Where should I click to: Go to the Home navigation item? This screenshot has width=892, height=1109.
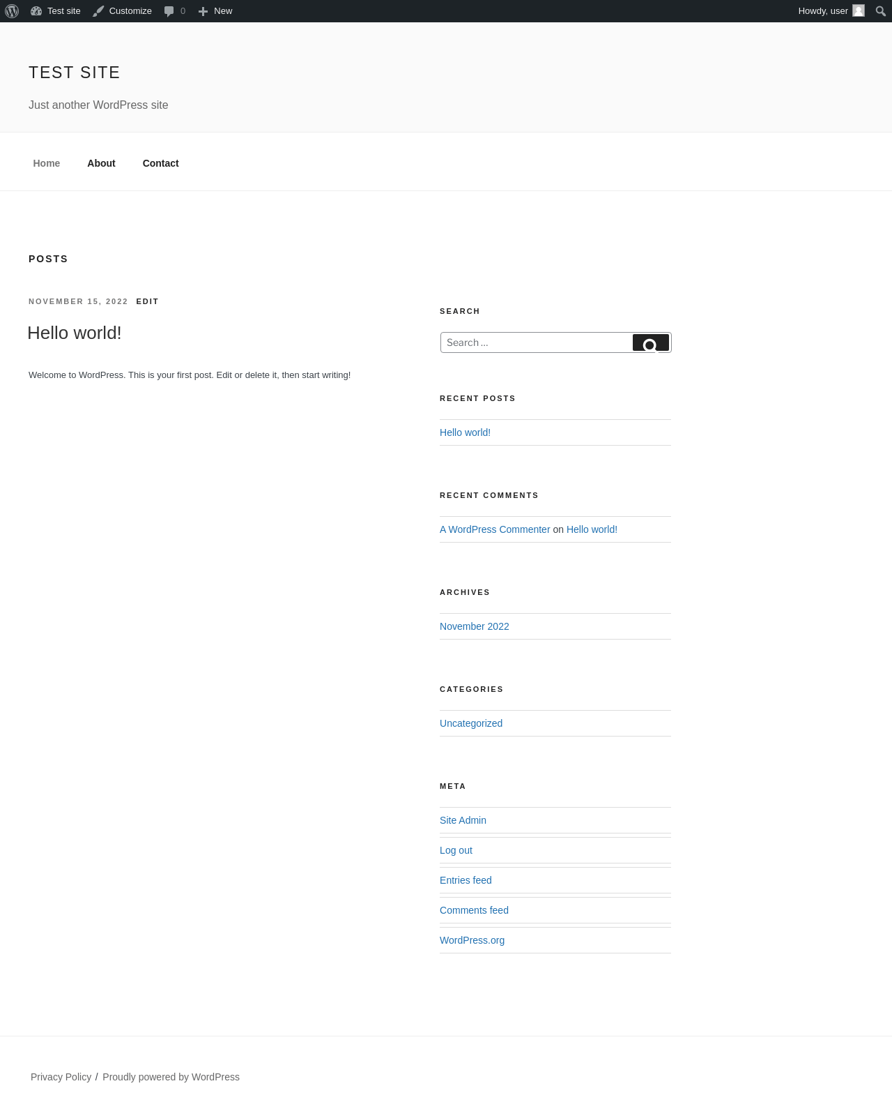pyautogui.click(x=47, y=163)
